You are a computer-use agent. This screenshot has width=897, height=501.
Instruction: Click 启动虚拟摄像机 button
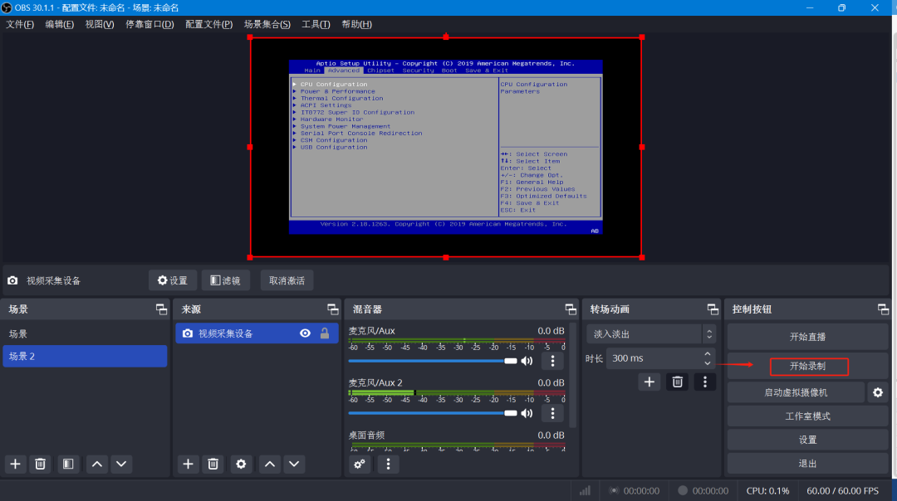coord(796,392)
